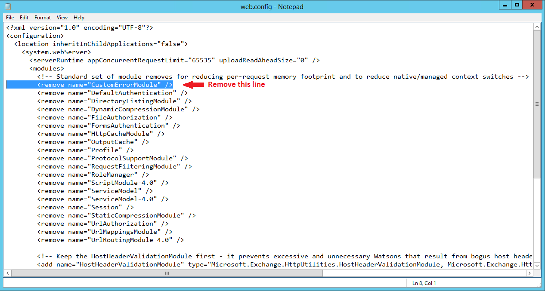The height and width of the screenshot is (291, 545).
Task: Open the Edit menu
Action: pos(24,18)
